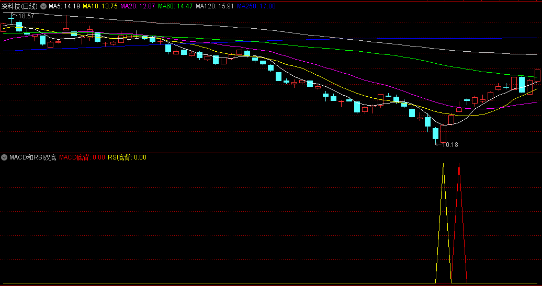The height and width of the screenshot is (286, 542).
Task: Click the red MACD divergence signal peak
Action: pos(459,164)
